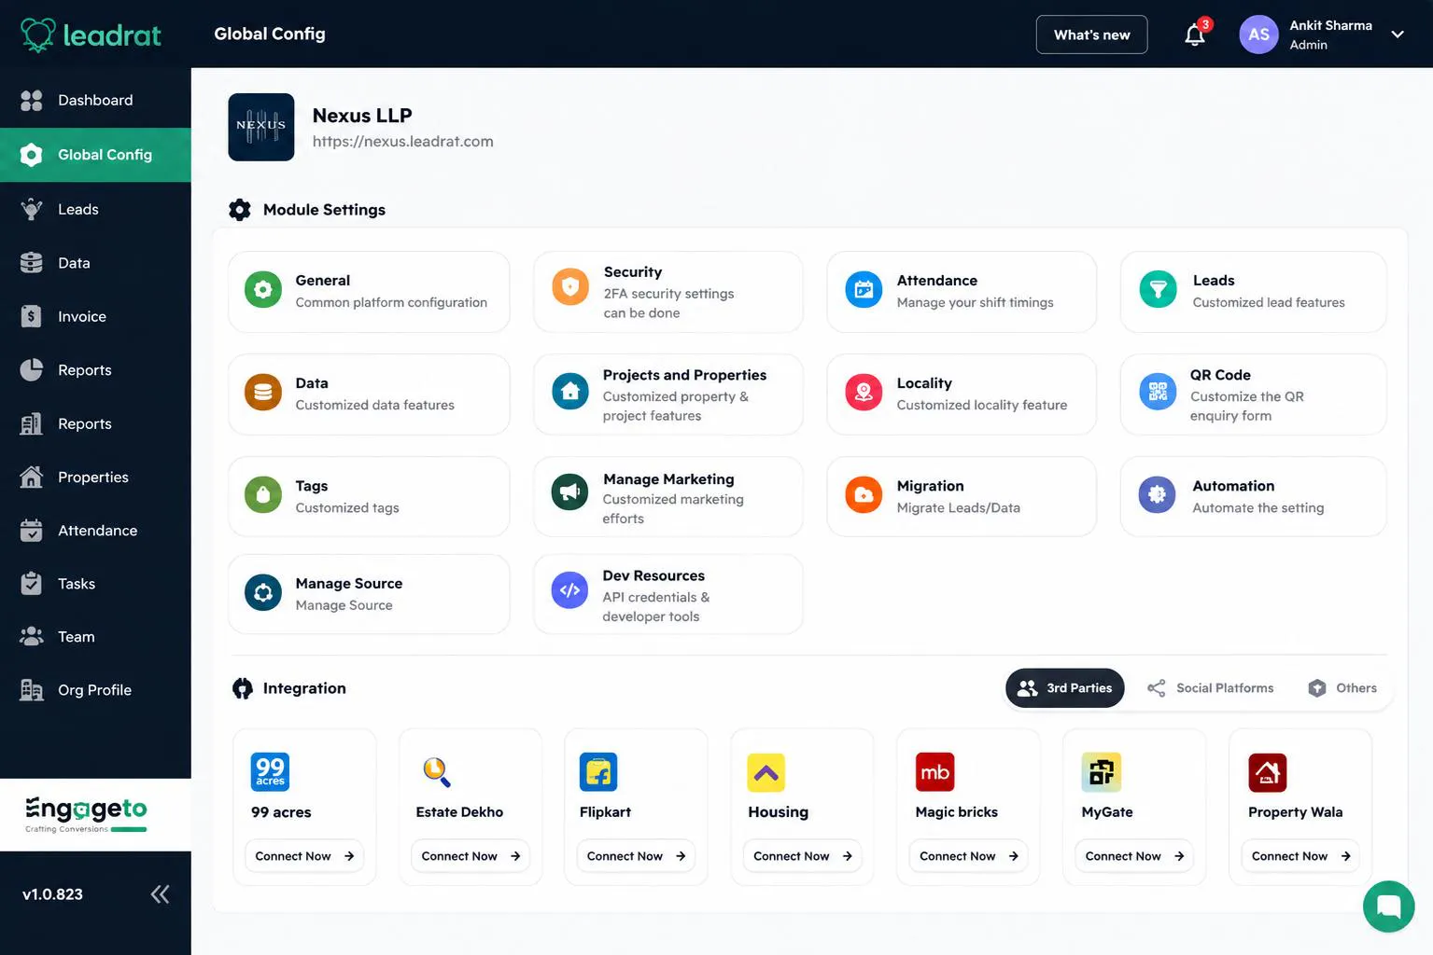The image size is (1433, 955).
Task: Open Invoice in the sidebar
Action: (95, 316)
